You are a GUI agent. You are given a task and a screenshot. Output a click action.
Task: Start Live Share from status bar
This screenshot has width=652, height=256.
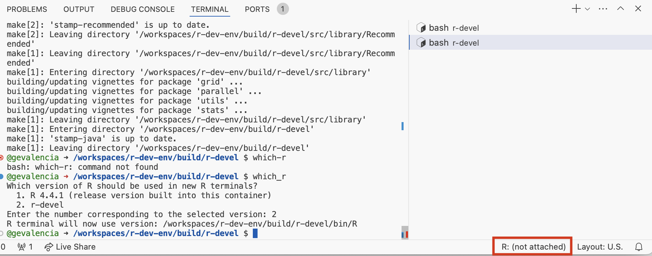70,247
